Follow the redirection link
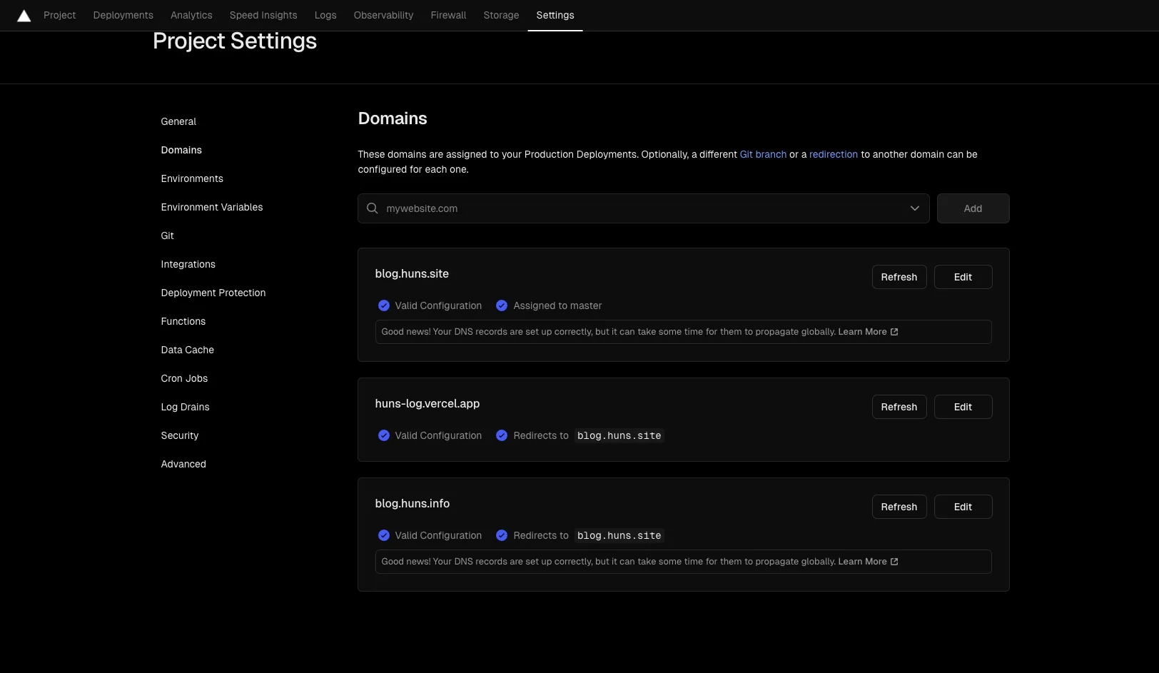Image resolution: width=1159 pixels, height=673 pixels. tap(834, 154)
